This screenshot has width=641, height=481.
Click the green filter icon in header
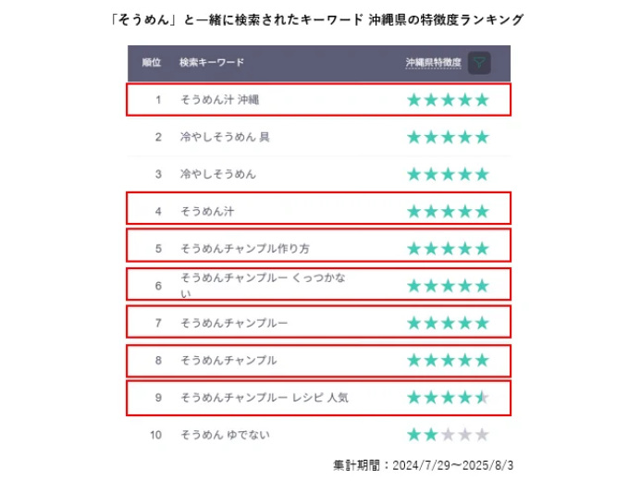point(479,63)
